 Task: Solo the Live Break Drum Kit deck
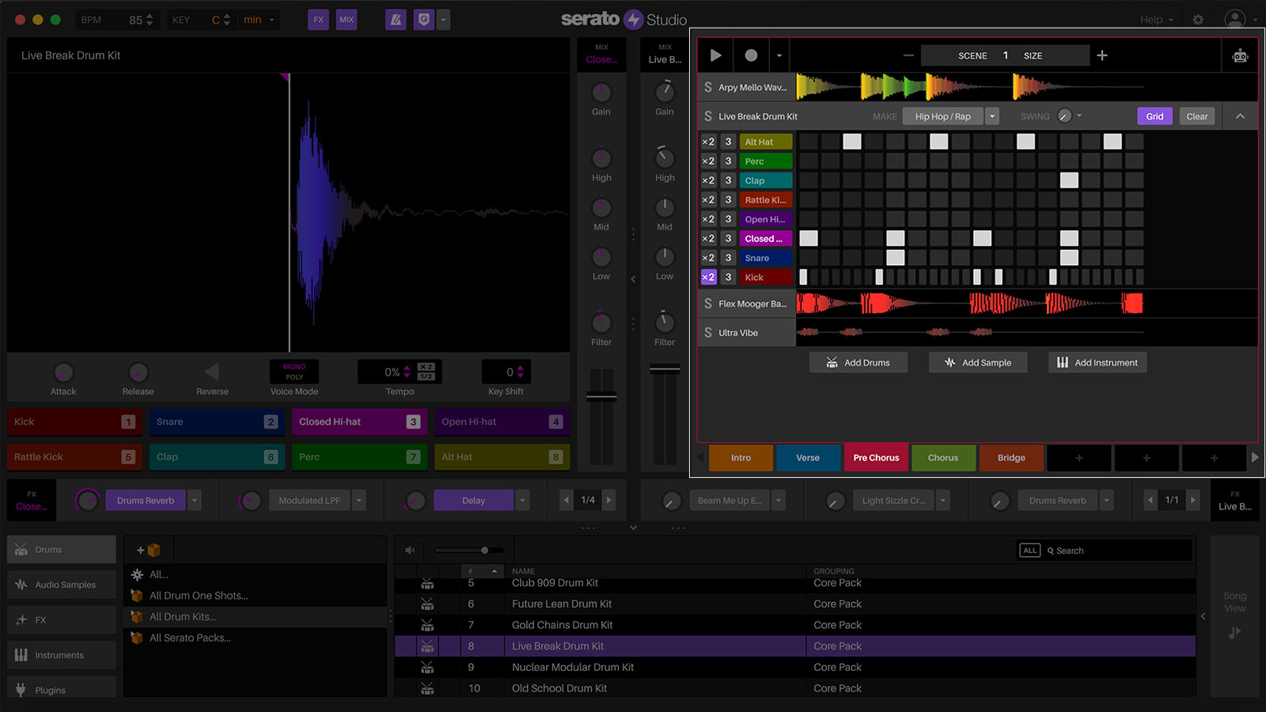point(708,116)
